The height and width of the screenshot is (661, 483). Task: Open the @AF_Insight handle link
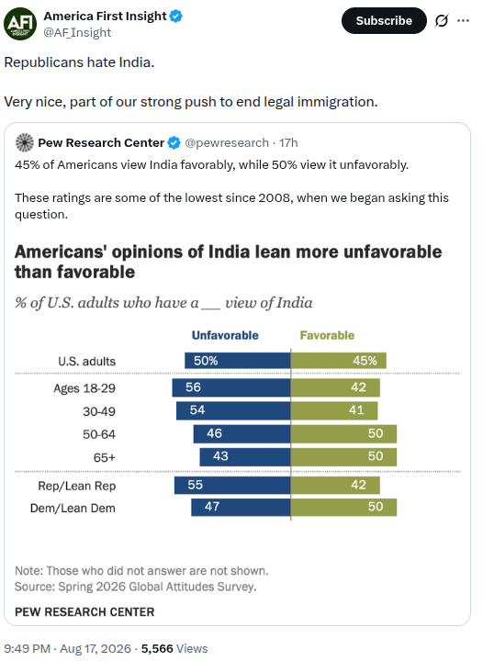tap(77, 32)
